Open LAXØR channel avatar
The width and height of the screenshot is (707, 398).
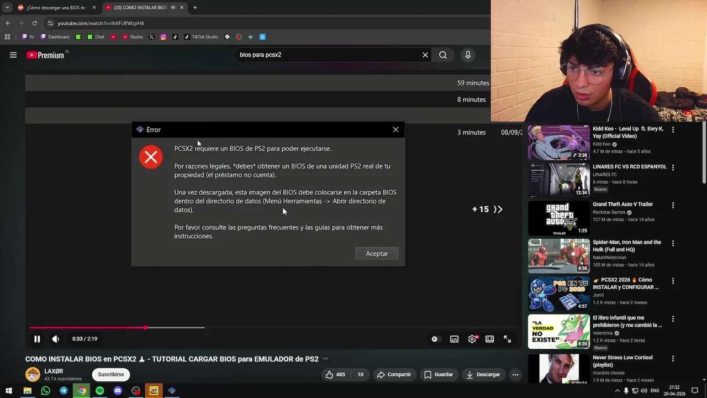click(x=33, y=374)
